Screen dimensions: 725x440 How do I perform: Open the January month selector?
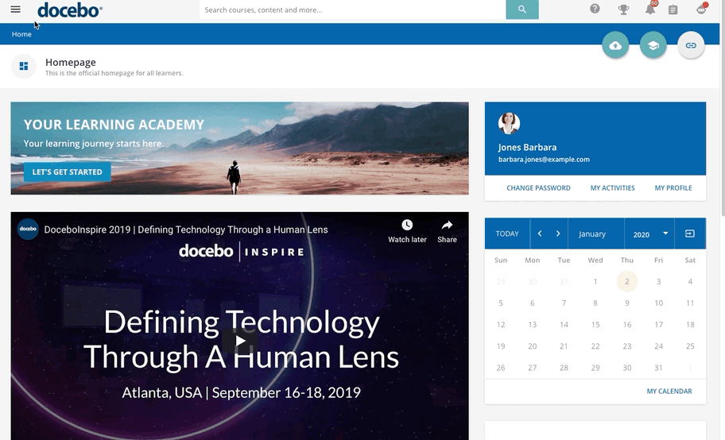(x=592, y=234)
